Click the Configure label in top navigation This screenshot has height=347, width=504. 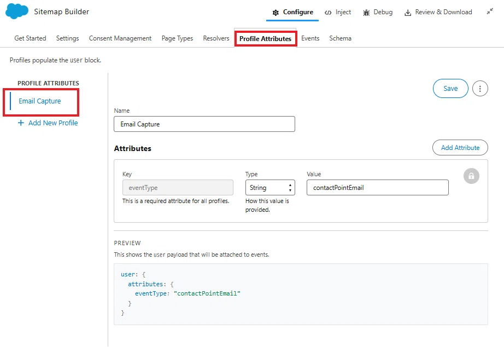298,12
